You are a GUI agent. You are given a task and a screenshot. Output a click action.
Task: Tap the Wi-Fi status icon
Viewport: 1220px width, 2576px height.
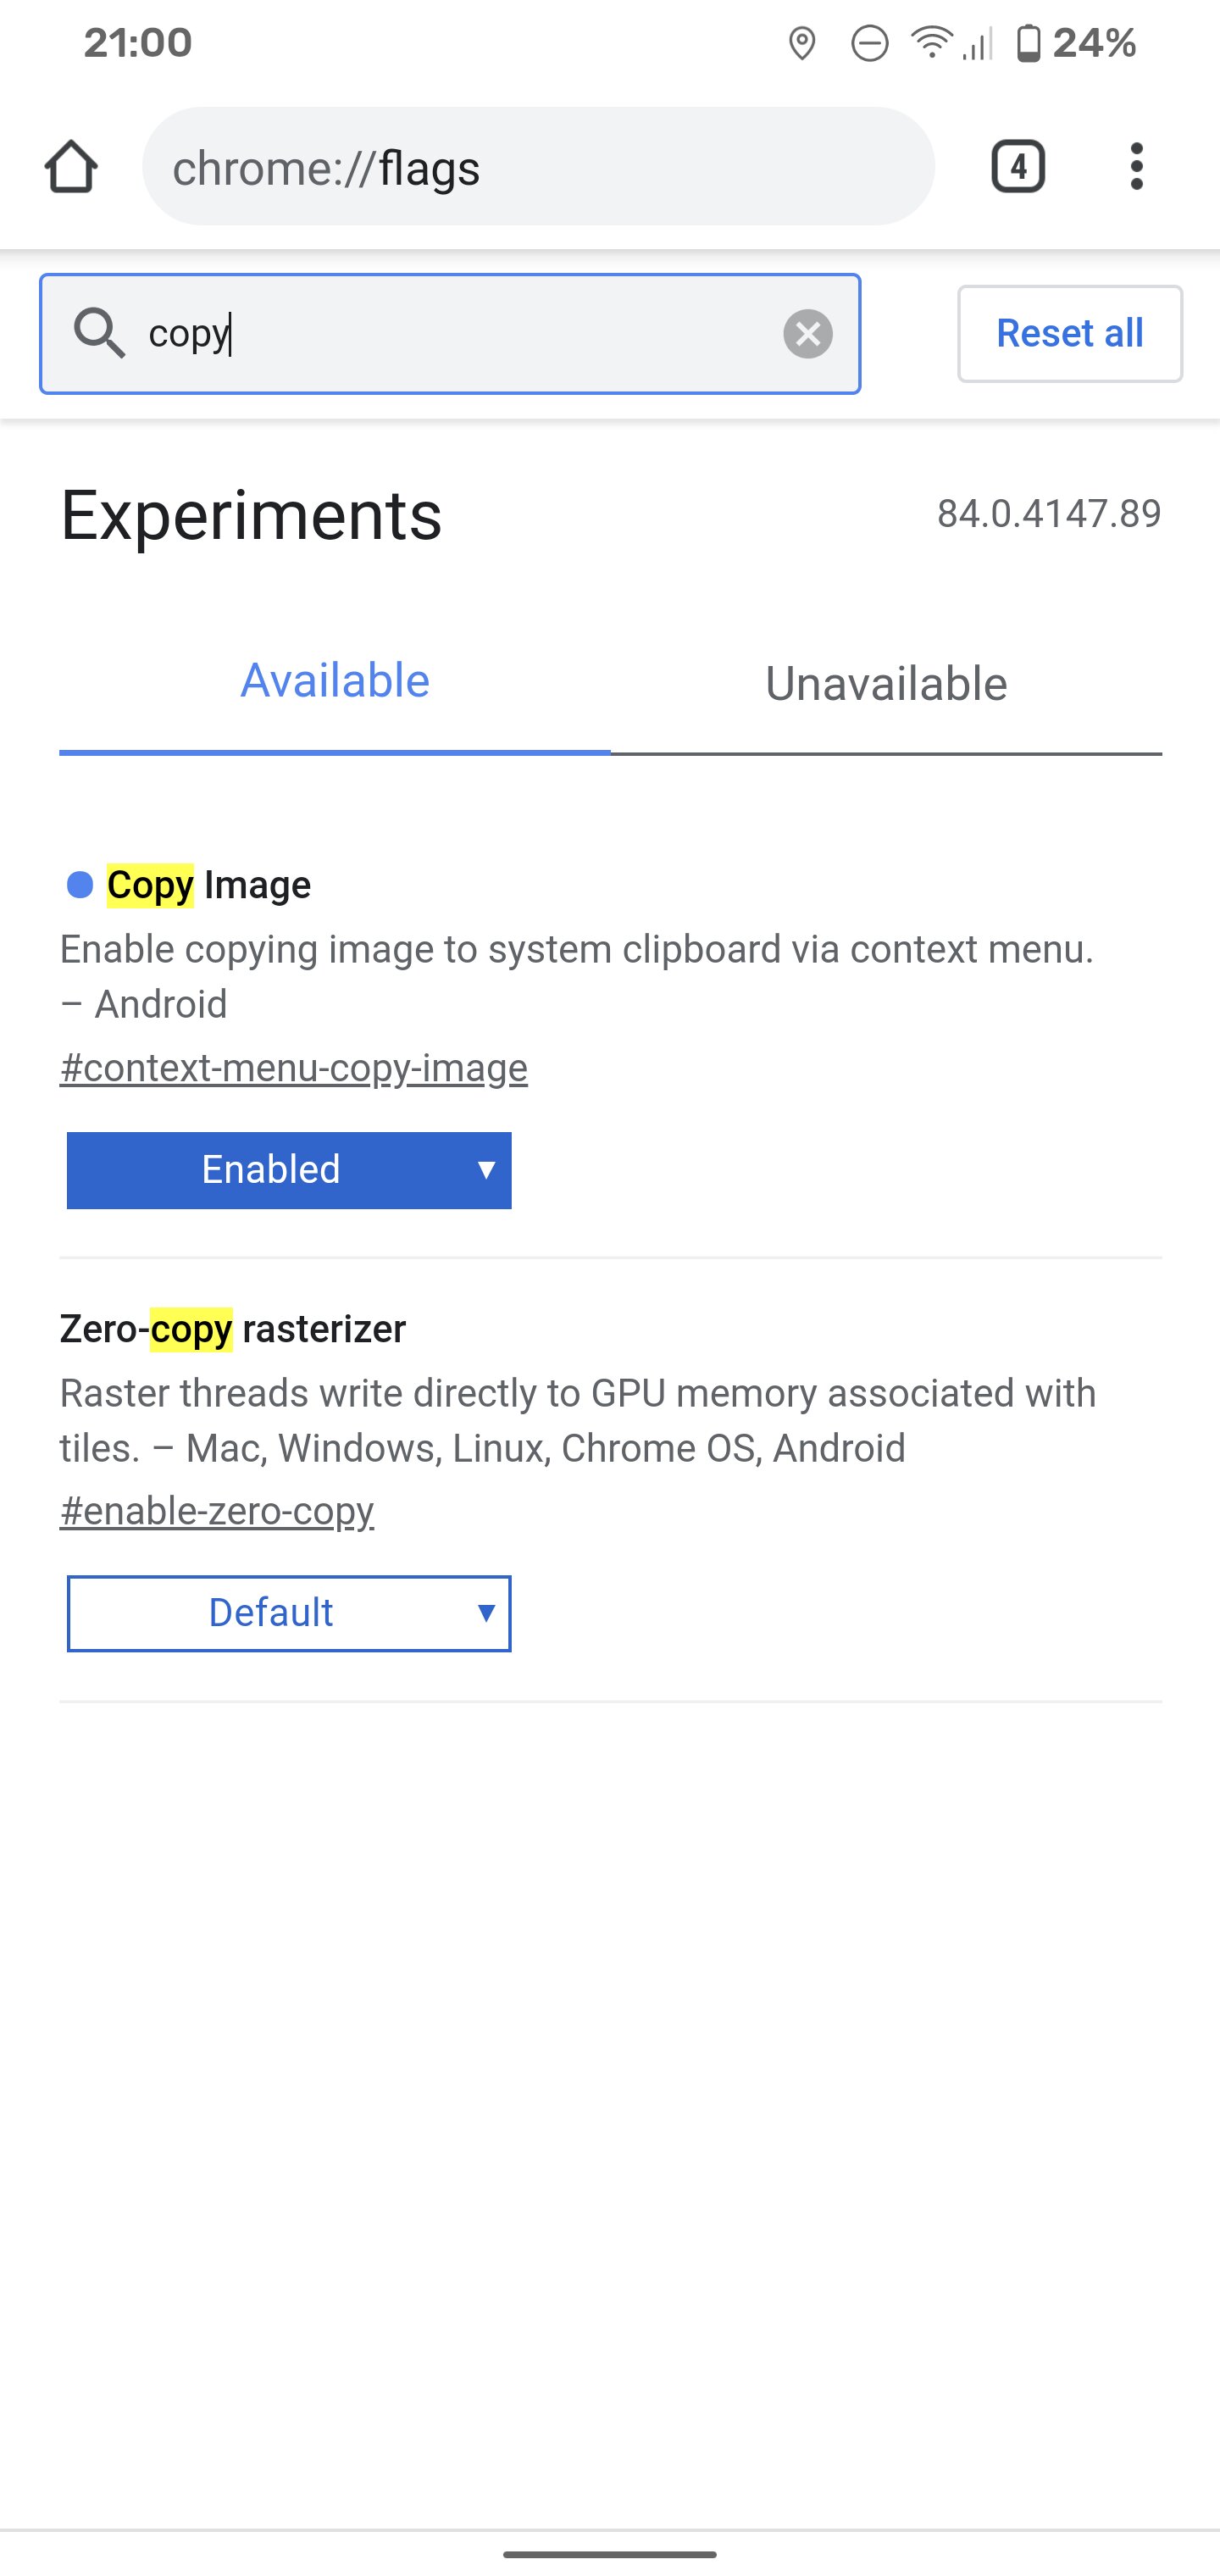click(931, 43)
